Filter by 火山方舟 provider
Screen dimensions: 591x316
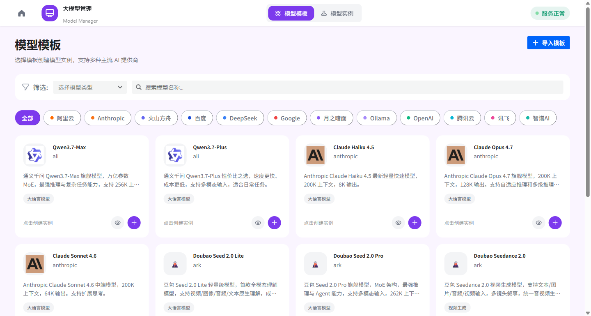(x=156, y=118)
